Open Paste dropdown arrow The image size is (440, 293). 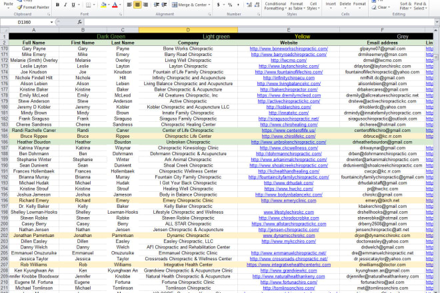click(8, 8)
